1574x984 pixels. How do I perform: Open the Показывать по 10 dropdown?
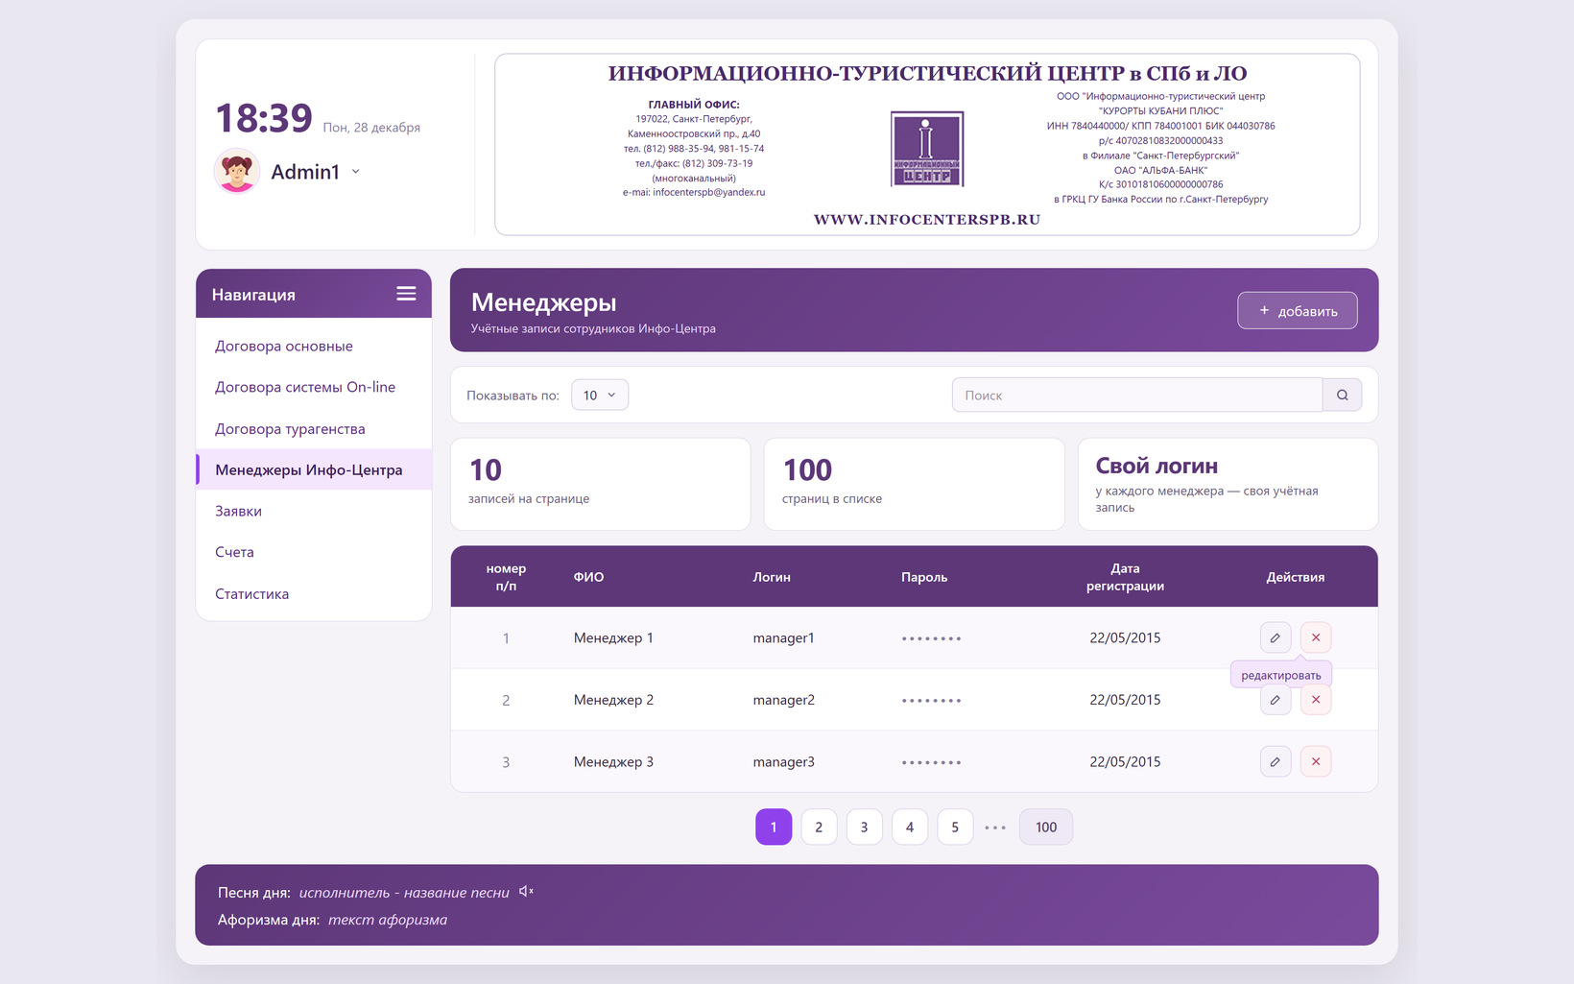600,395
